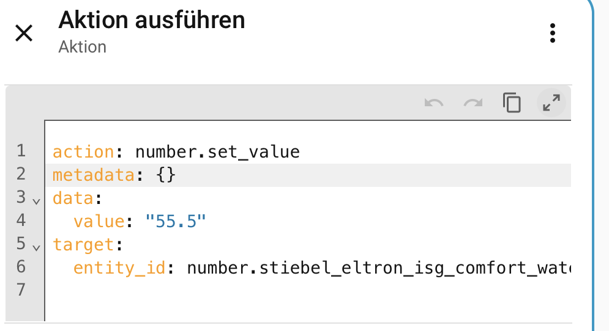Place cursor on empty line 7
This screenshot has height=331, width=609.
point(245,290)
